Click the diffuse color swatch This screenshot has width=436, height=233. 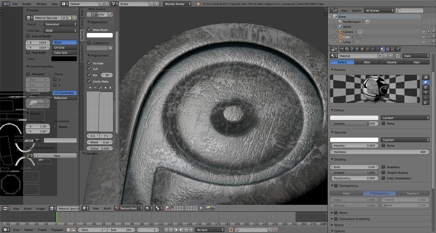[354, 118]
